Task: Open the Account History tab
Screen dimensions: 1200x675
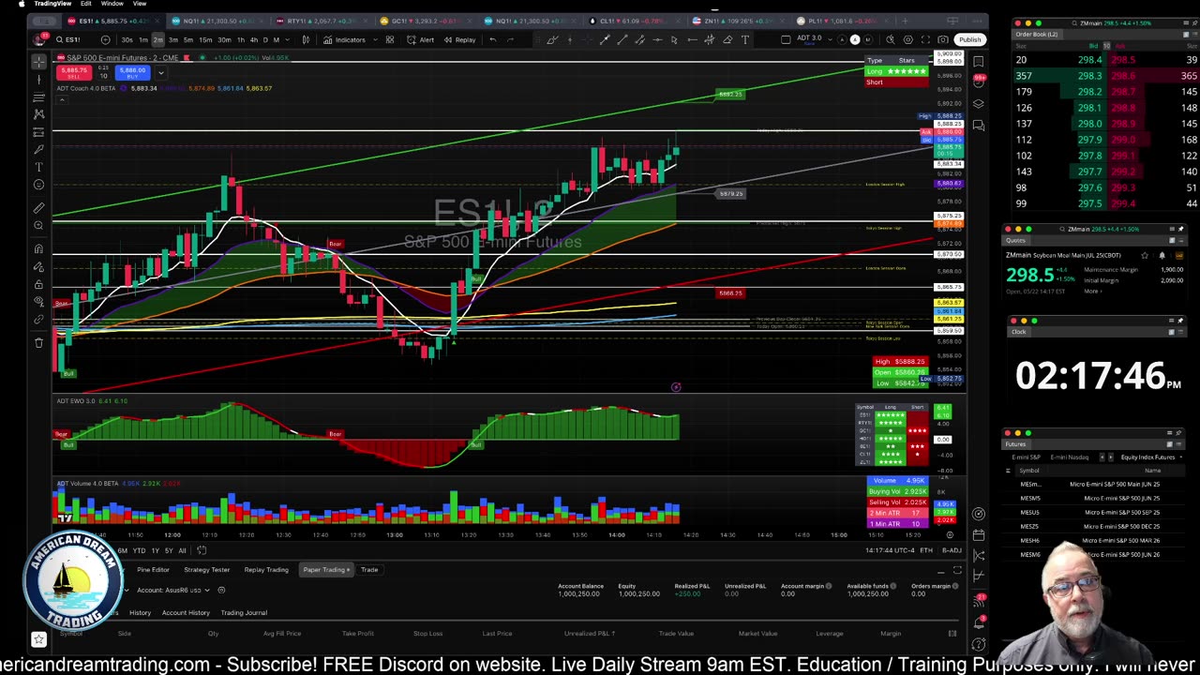Action: 186,612
